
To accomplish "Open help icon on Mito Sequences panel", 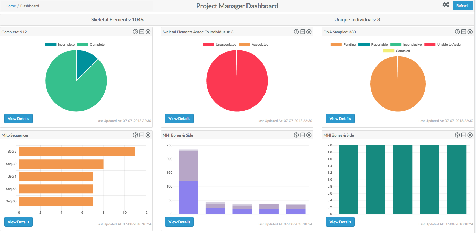I will click(136, 135).
